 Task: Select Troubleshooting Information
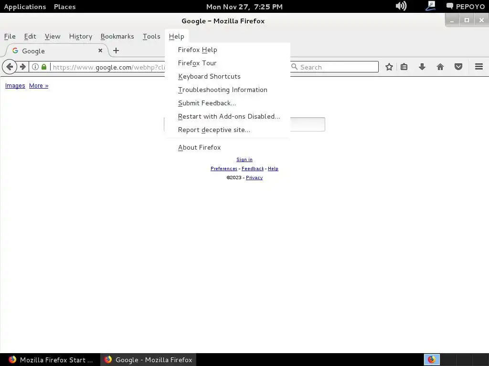[228, 90]
